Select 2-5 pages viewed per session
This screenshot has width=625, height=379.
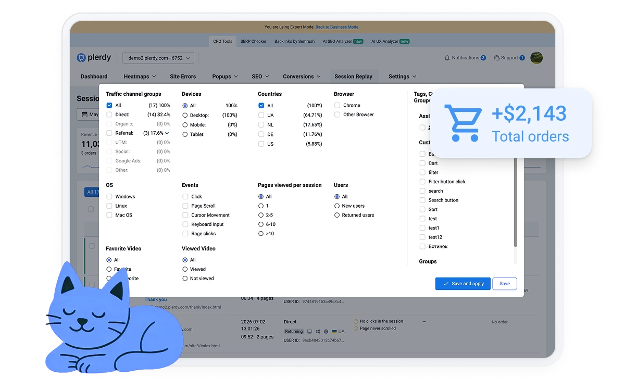tap(261, 215)
